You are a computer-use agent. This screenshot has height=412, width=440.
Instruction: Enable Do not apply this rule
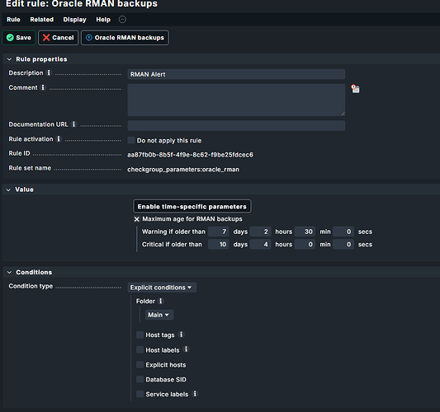point(131,140)
